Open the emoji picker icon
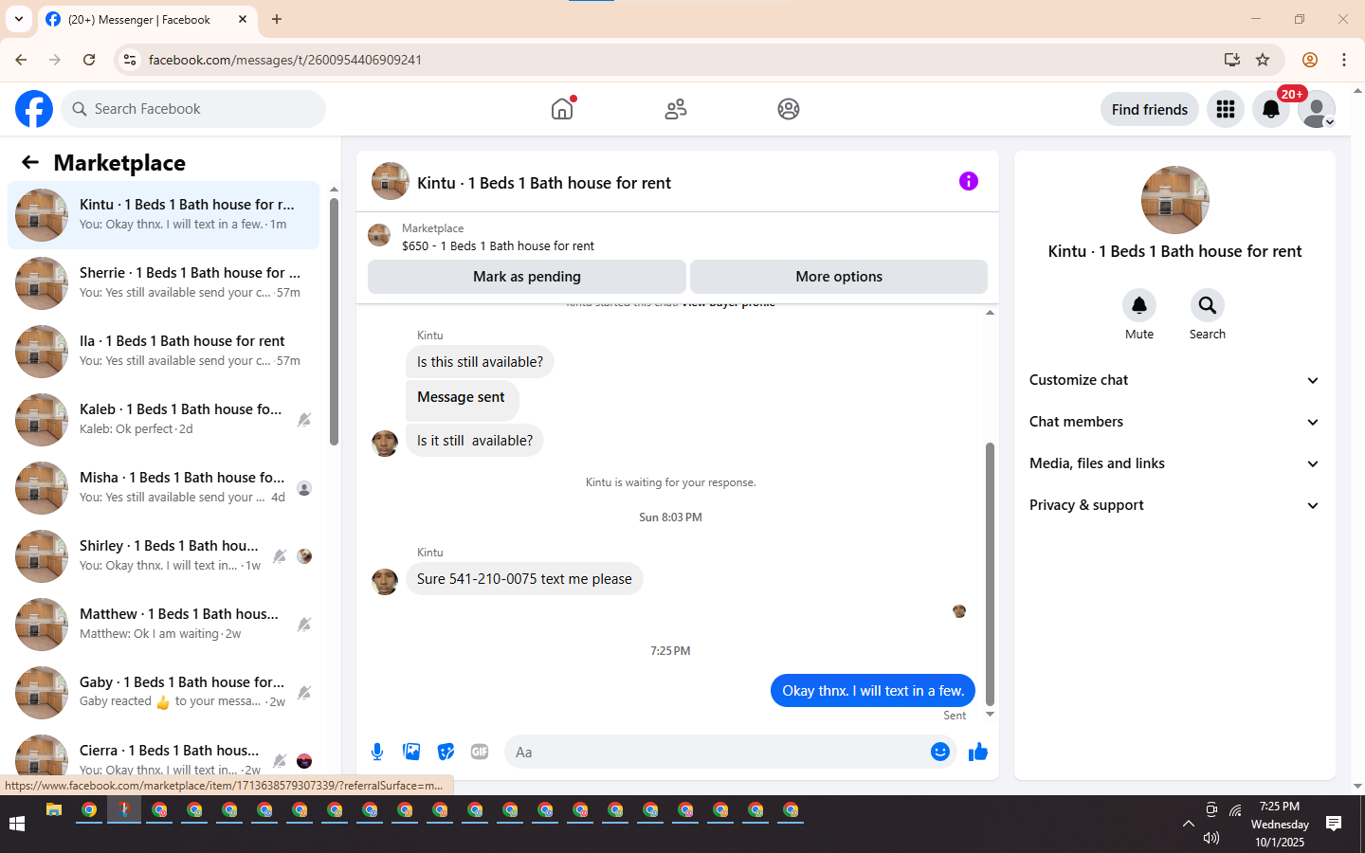Image resolution: width=1365 pixels, height=853 pixels. click(940, 752)
